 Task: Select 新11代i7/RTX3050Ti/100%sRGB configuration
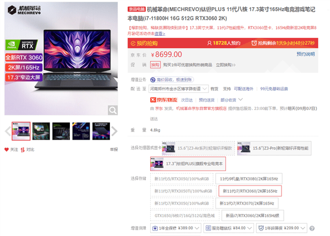tap(183, 191)
